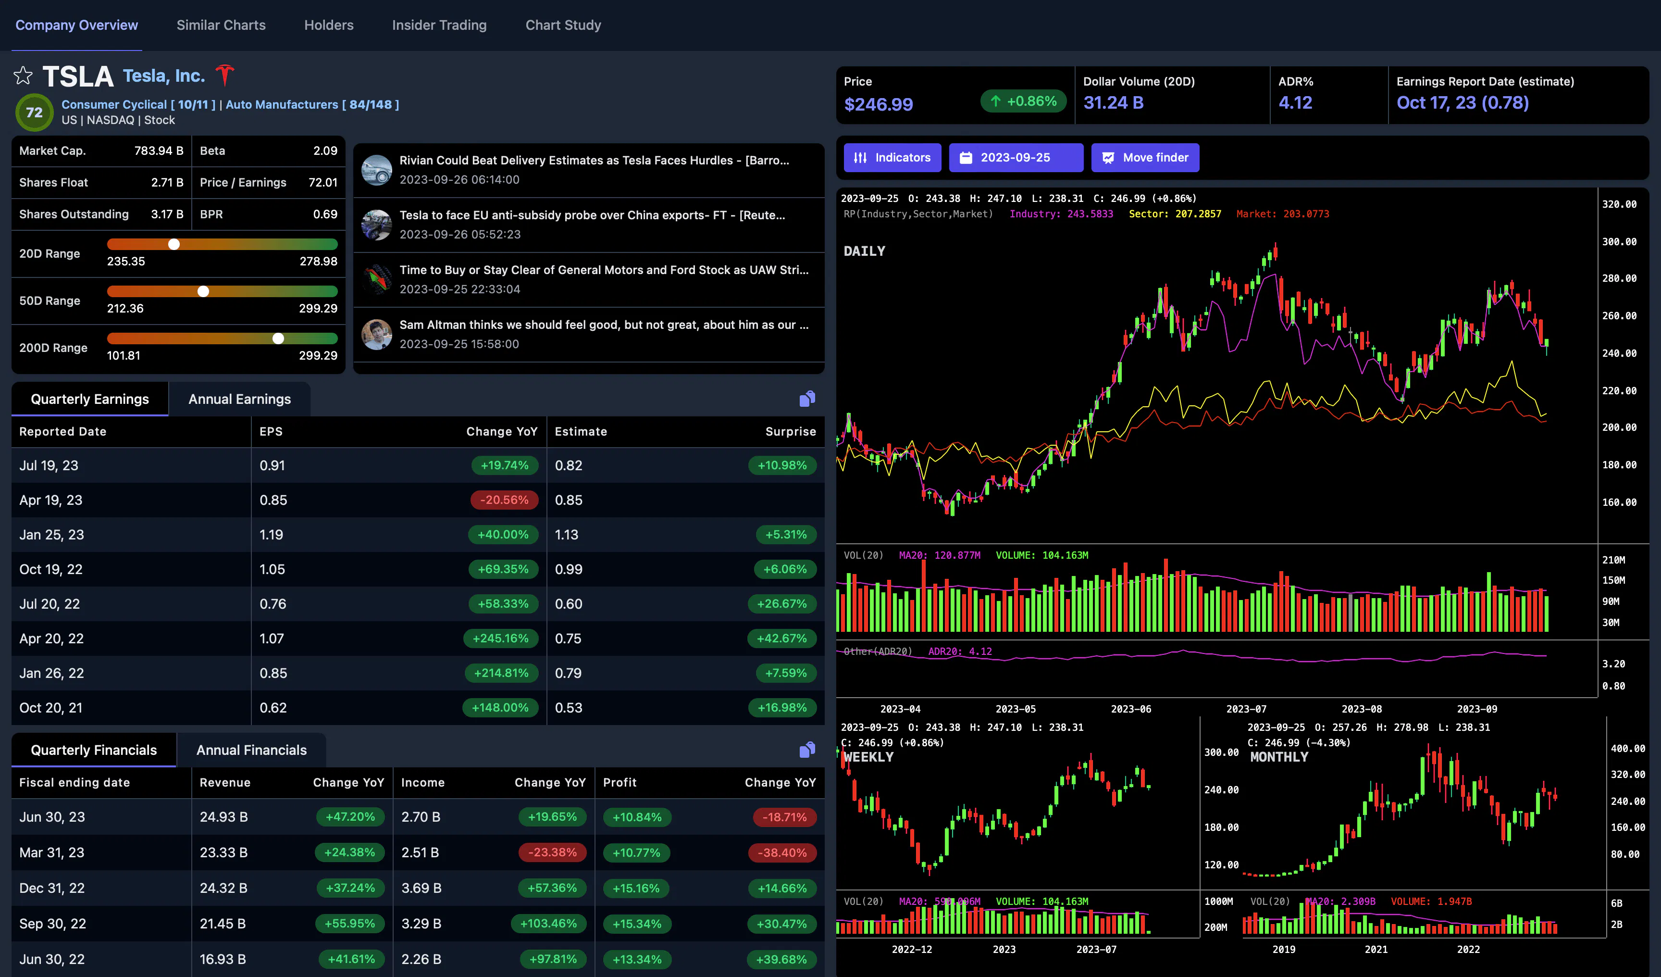Screen dimensions: 1661x977
Task: Click the ADR% 4.12 value
Action: click(1295, 103)
